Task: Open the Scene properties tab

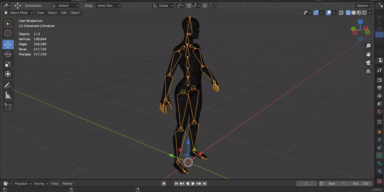Action: point(380,104)
